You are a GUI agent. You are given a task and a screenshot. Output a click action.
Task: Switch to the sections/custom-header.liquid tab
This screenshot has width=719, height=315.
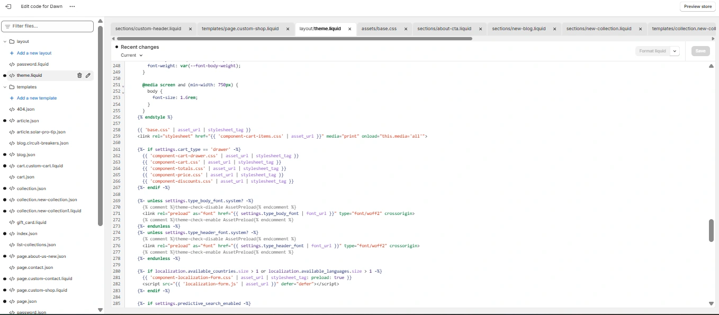pos(148,29)
